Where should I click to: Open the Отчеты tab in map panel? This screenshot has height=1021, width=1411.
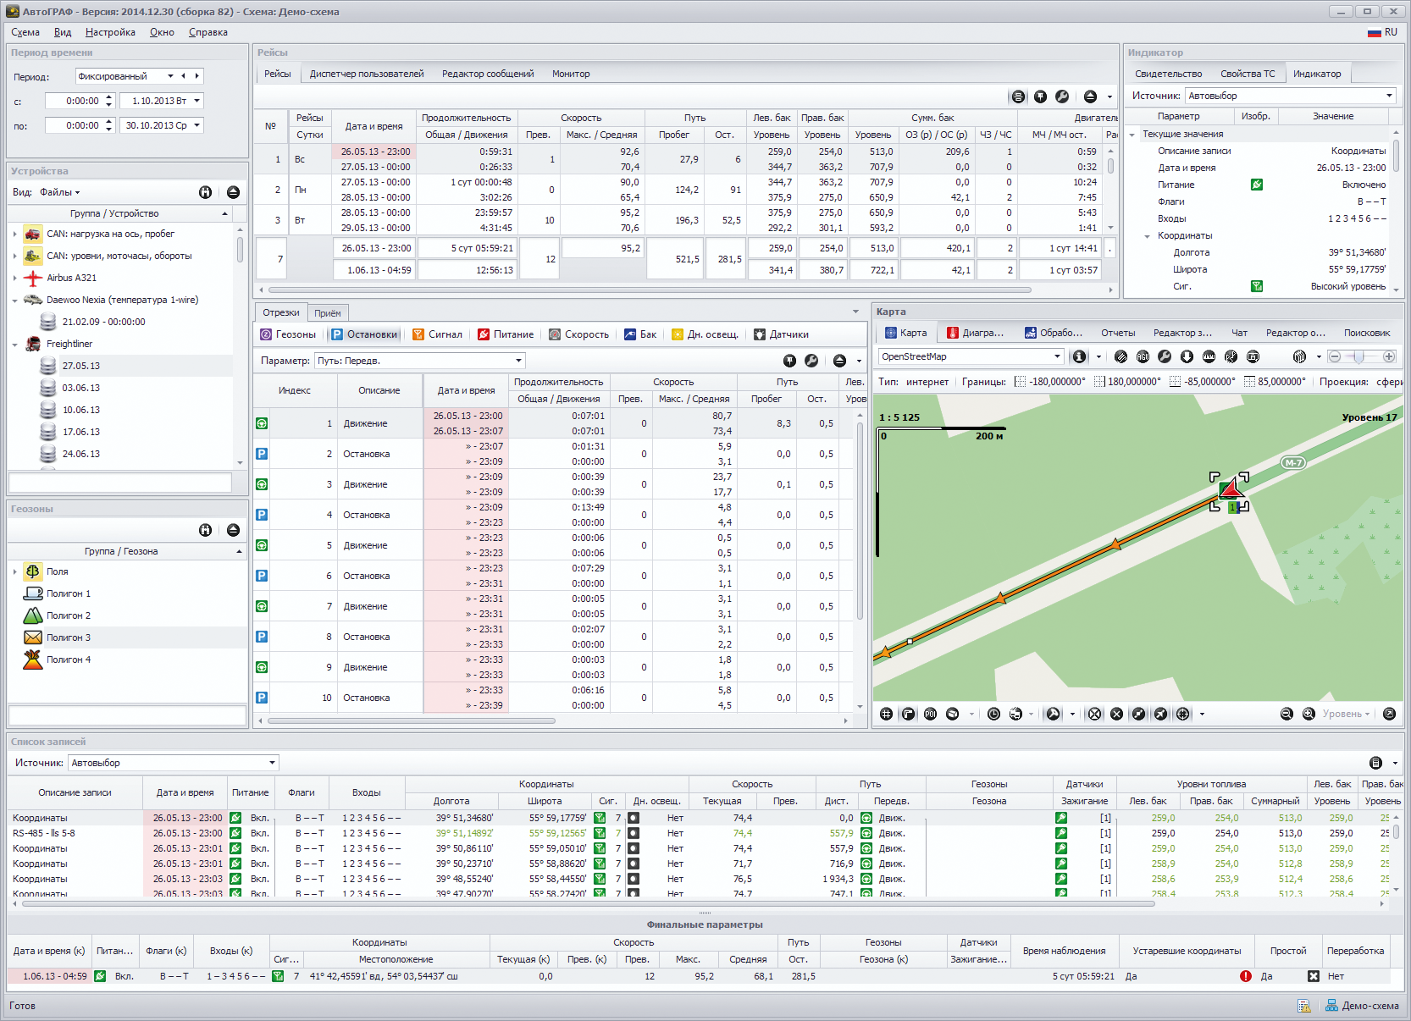(1118, 333)
